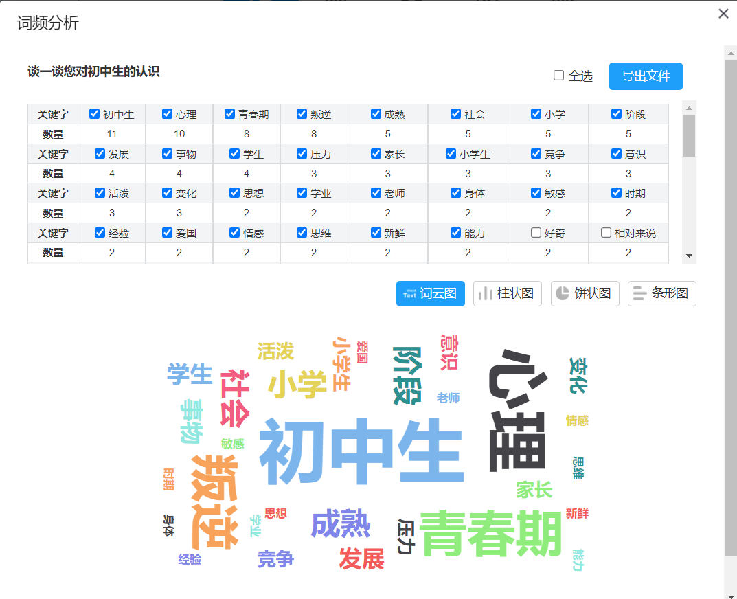The image size is (737, 599).
Task: Switch to the 词云图 word cloud view
Action: pyautogui.click(x=430, y=293)
